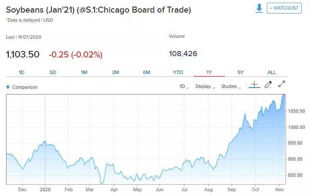Select the 1Y range tab
The height and width of the screenshot is (196, 310).
[209, 72]
